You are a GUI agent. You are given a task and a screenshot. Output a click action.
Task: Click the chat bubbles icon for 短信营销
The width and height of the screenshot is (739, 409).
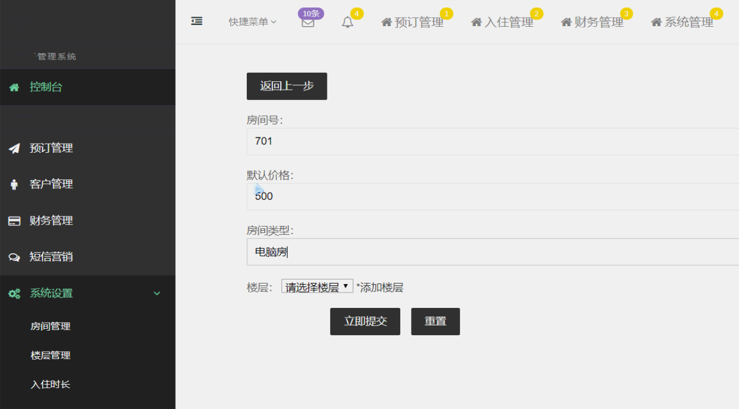point(14,257)
